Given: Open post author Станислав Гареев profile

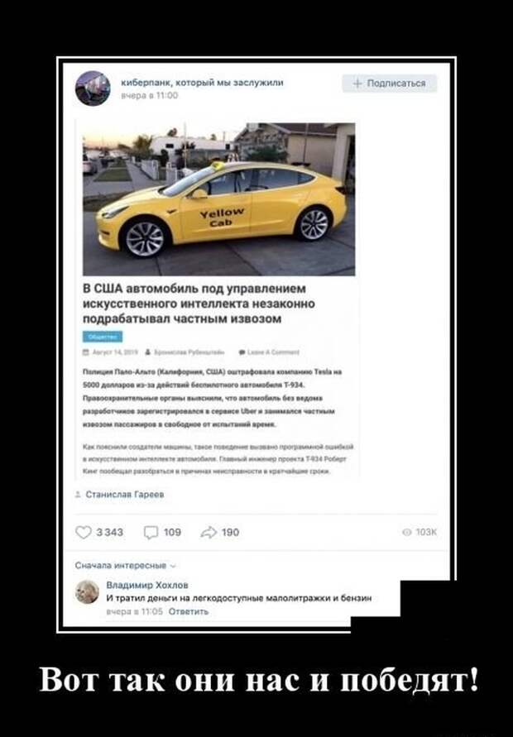Looking at the screenshot, I should click(125, 495).
